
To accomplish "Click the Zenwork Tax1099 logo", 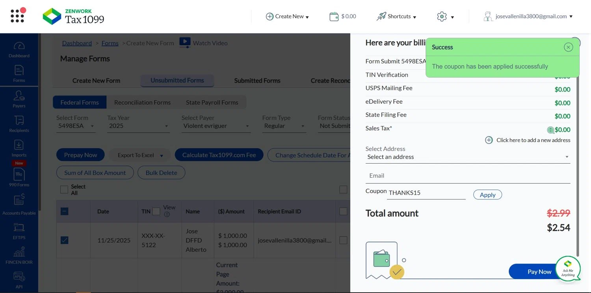I will (x=73, y=16).
